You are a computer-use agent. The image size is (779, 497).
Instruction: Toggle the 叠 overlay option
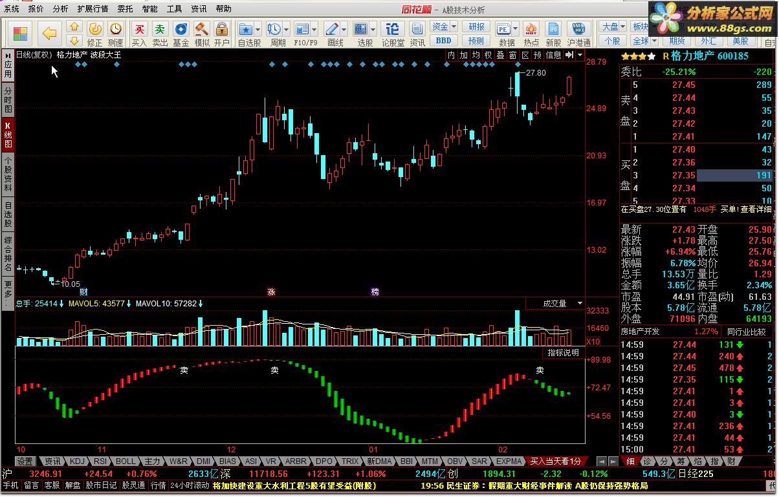click(500, 55)
